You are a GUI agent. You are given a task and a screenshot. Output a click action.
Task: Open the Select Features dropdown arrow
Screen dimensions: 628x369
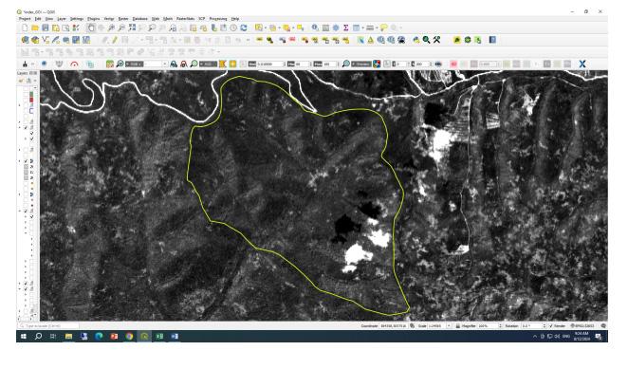tap(265, 28)
